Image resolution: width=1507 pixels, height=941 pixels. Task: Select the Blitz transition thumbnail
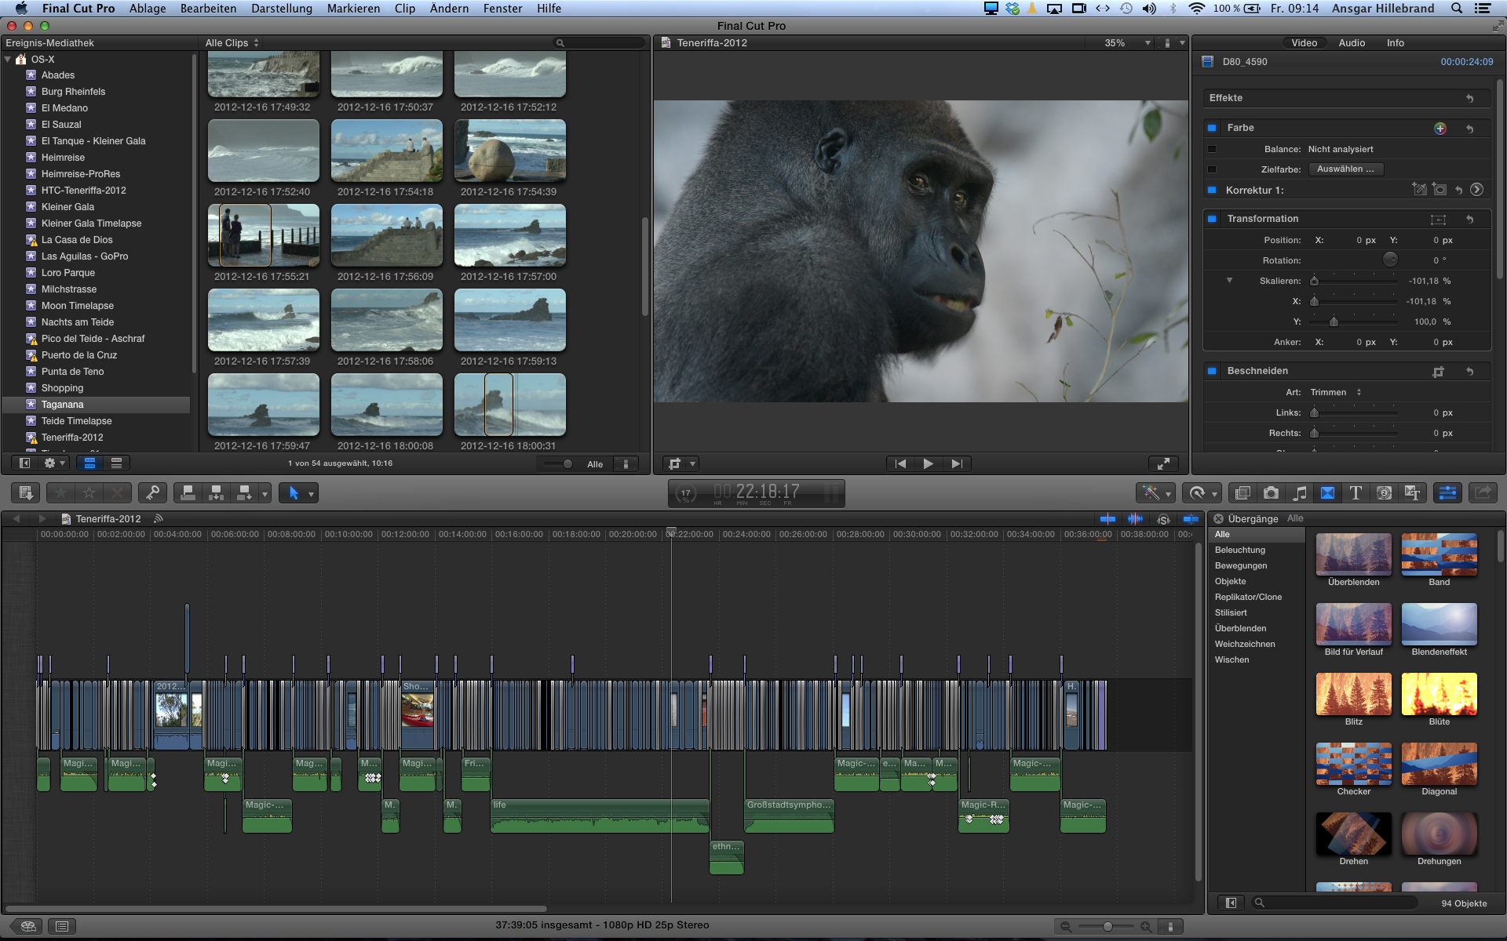click(1353, 694)
